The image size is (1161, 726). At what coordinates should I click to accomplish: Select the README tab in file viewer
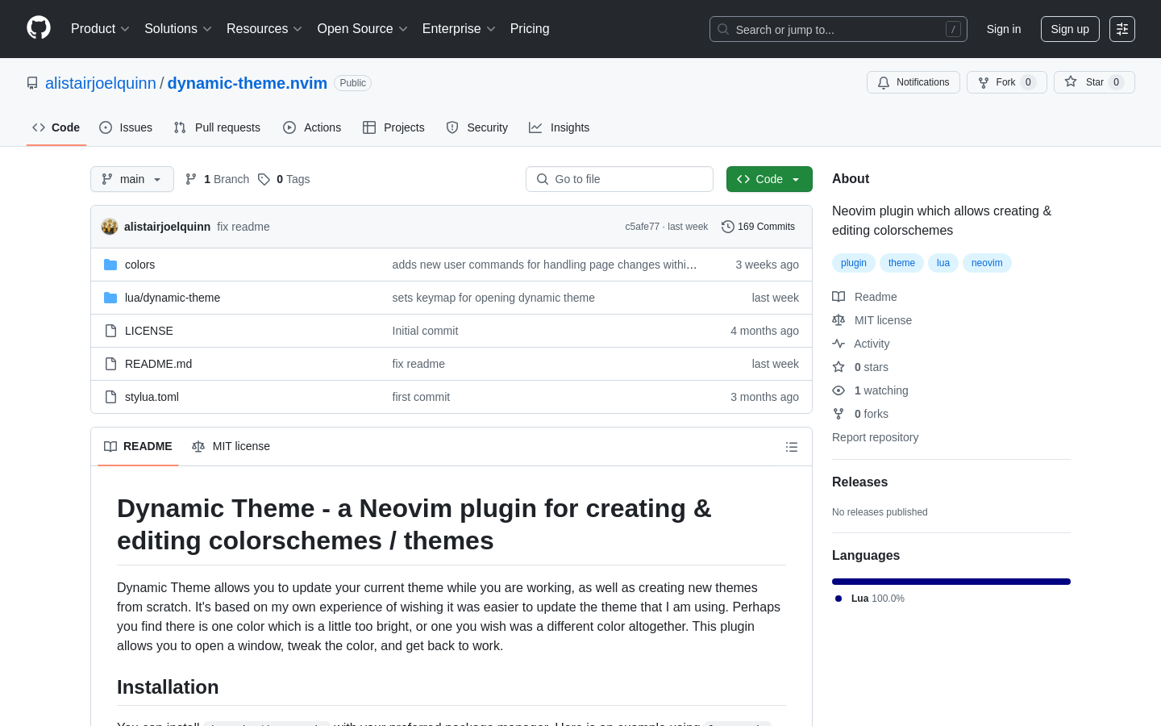pyautogui.click(x=139, y=447)
